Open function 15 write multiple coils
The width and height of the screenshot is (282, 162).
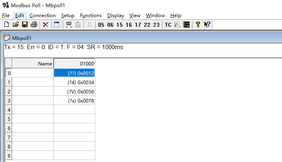click(x=120, y=25)
